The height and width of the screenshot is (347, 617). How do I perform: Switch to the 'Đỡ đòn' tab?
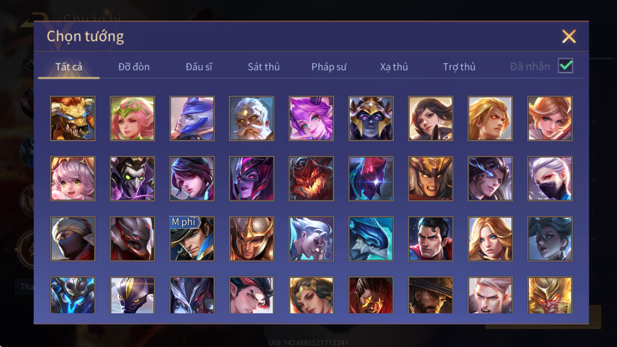point(134,67)
